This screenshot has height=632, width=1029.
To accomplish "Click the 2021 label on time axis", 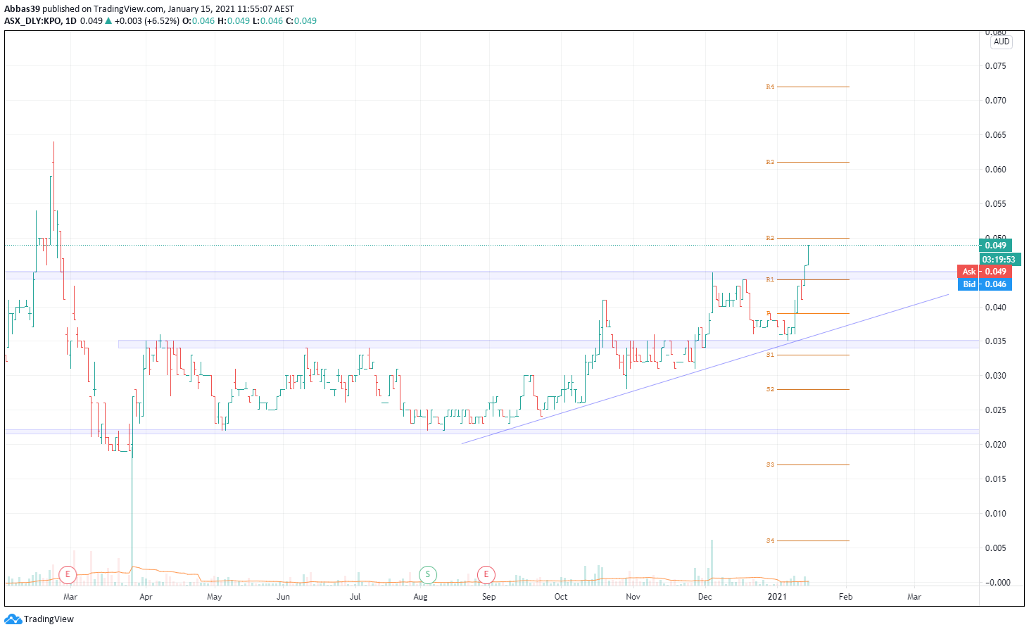I will pos(777,597).
